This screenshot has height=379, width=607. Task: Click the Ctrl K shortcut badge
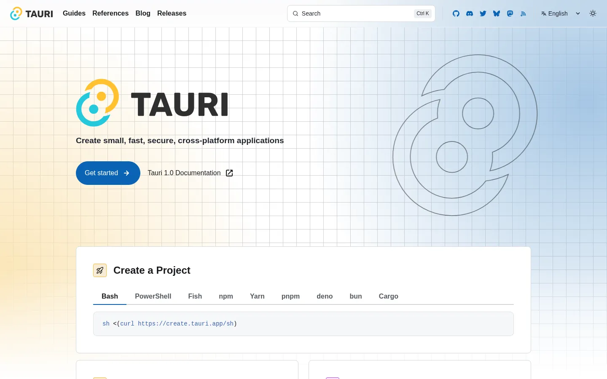423,13
